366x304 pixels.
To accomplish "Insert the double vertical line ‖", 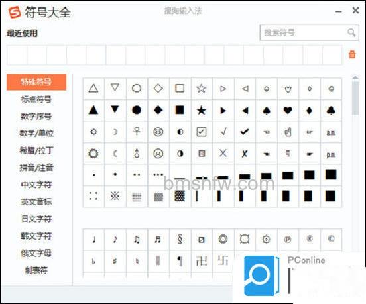I will click(158, 261).
